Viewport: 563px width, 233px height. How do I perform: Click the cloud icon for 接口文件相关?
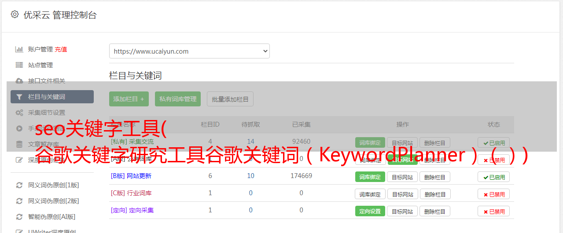coord(19,81)
